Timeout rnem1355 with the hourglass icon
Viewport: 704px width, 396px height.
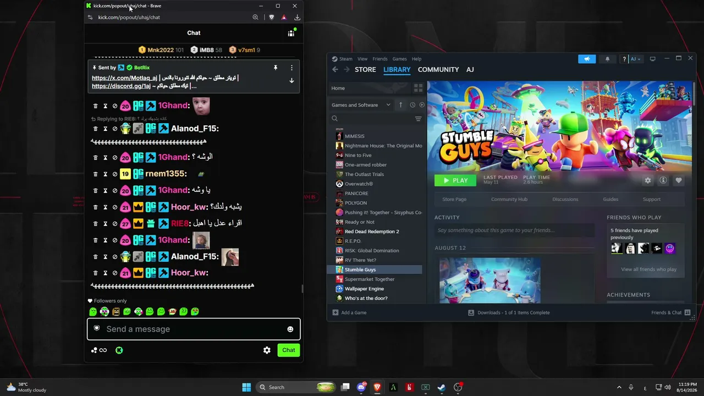click(x=105, y=174)
